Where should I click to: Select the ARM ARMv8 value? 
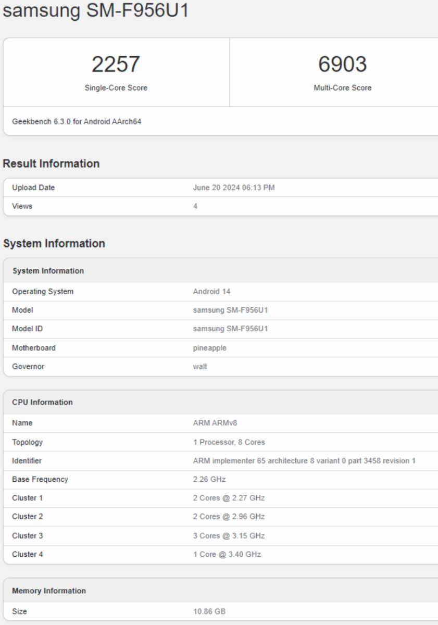pyautogui.click(x=215, y=423)
